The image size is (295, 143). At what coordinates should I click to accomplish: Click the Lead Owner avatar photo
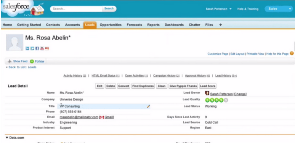[x=207, y=93]
